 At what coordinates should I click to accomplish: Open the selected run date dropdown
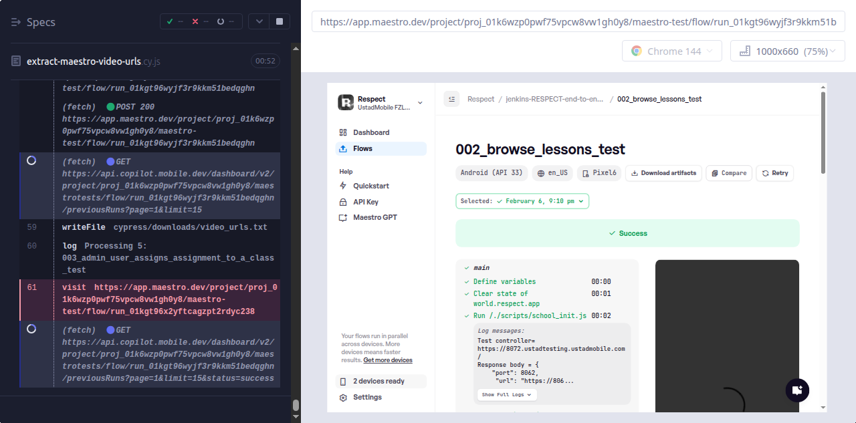tap(522, 201)
